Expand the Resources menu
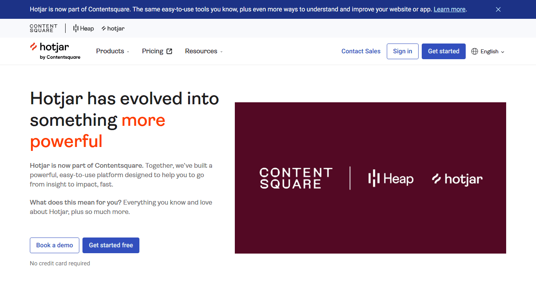536x301 pixels. pyautogui.click(x=204, y=51)
